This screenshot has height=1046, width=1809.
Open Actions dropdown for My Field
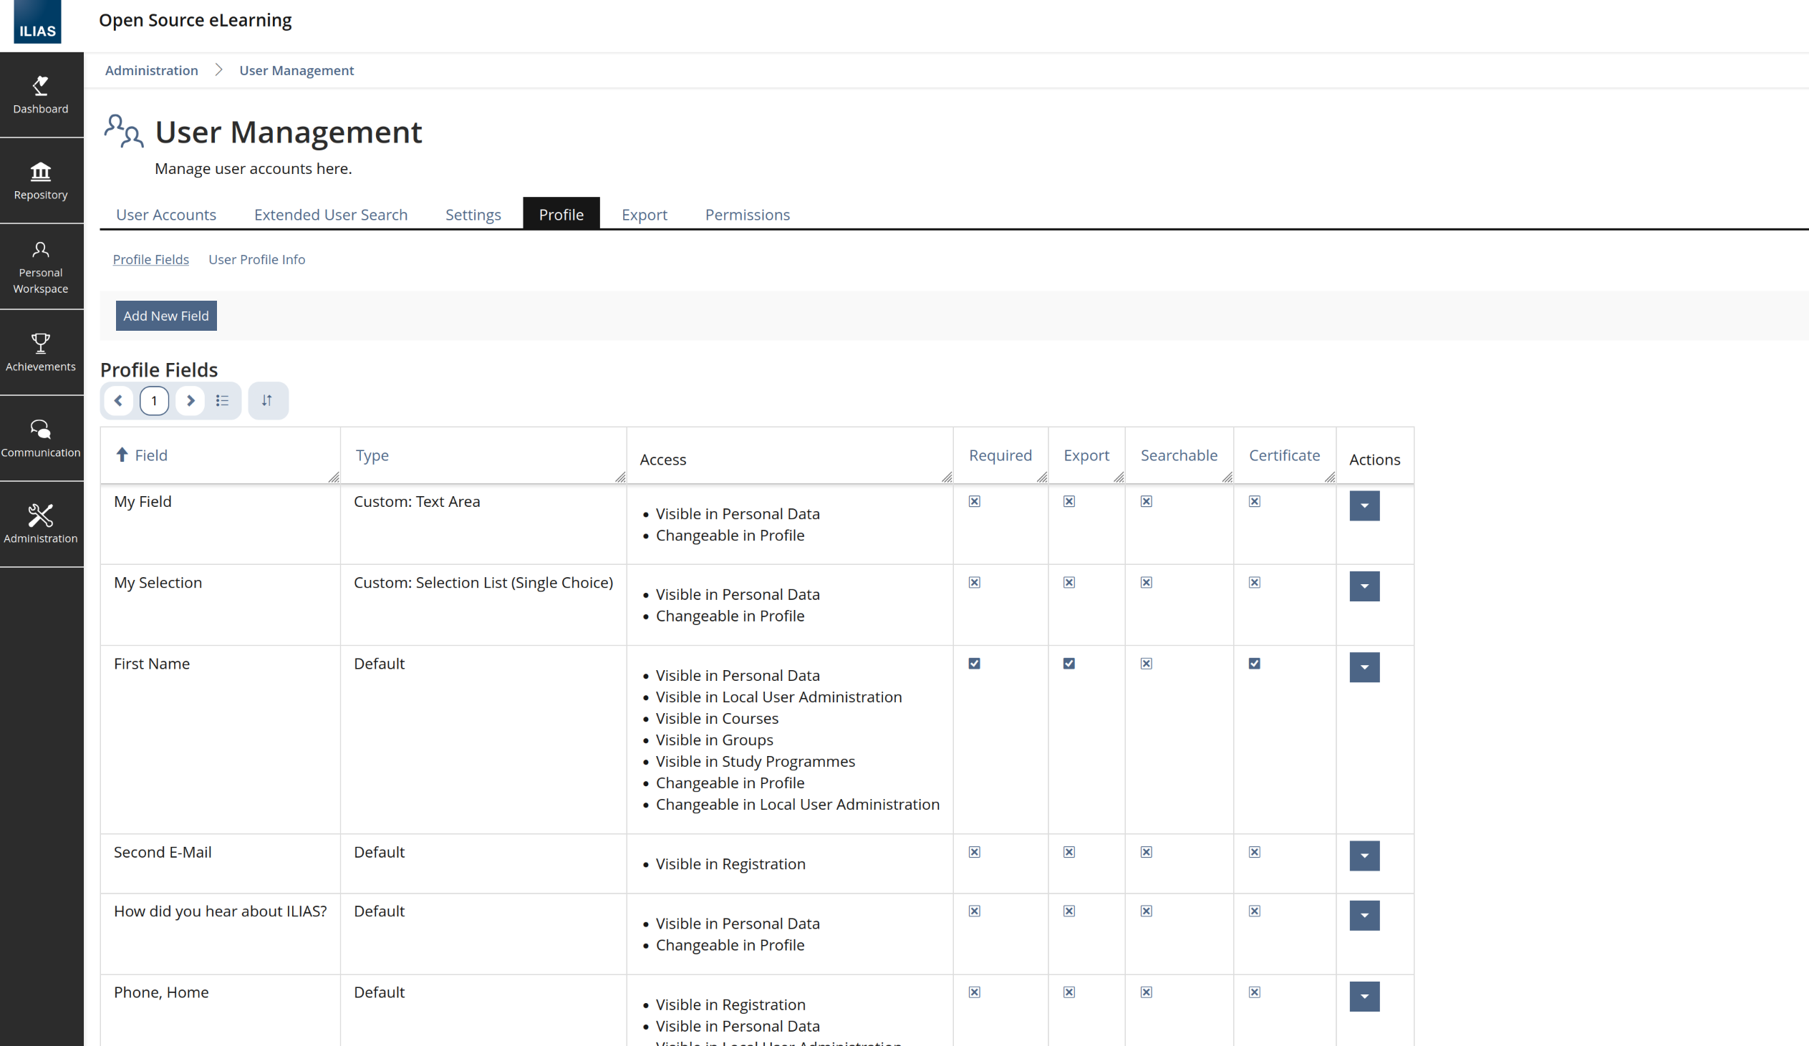click(x=1364, y=505)
